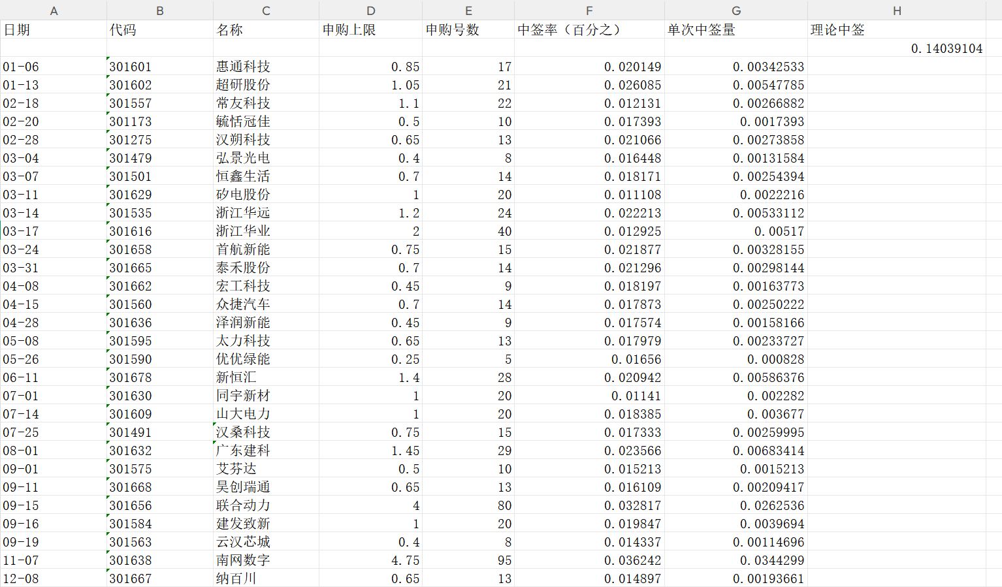Select the cell with value 0.14039104
Viewport: 1002px width, 587px height.
(897, 48)
